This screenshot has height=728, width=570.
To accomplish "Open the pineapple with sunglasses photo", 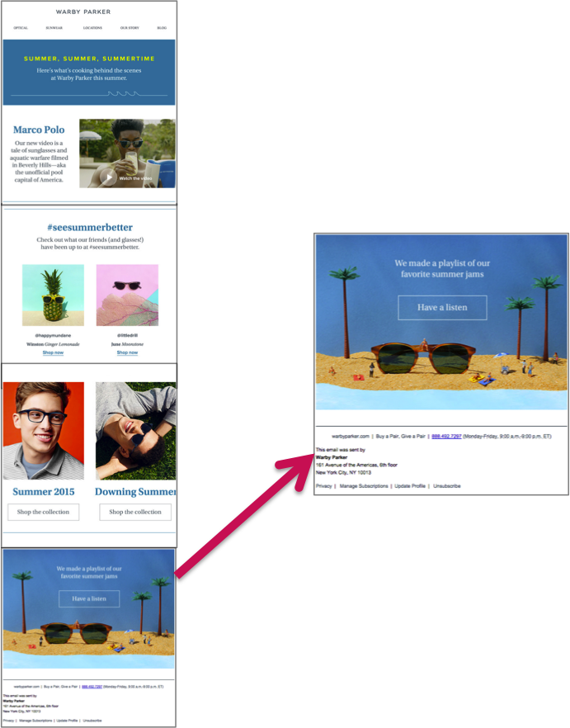I will (53, 295).
